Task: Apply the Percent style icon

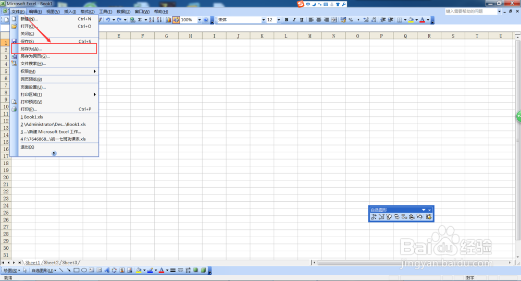Action: (351, 20)
